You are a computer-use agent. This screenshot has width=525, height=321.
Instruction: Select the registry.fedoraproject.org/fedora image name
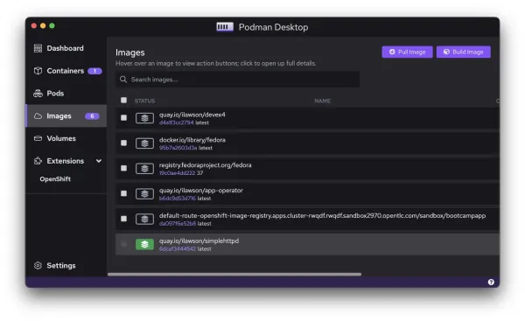coord(206,165)
